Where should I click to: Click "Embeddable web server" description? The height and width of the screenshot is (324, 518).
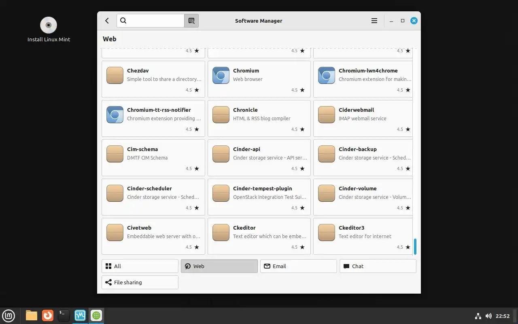(164, 237)
